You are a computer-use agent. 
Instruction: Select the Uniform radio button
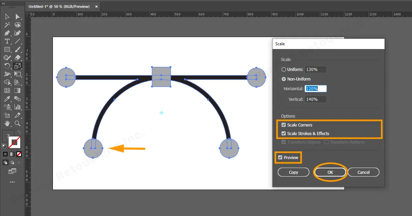(284, 70)
